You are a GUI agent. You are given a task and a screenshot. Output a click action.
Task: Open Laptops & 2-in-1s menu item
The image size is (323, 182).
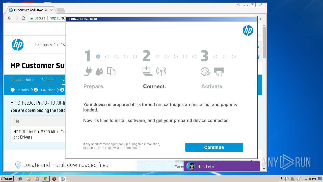click(50, 45)
